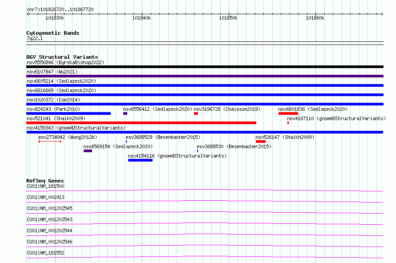Click the CUX1|NM_181552 transcript label
Viewport: 396px width, 263px height.
[45, 253]
